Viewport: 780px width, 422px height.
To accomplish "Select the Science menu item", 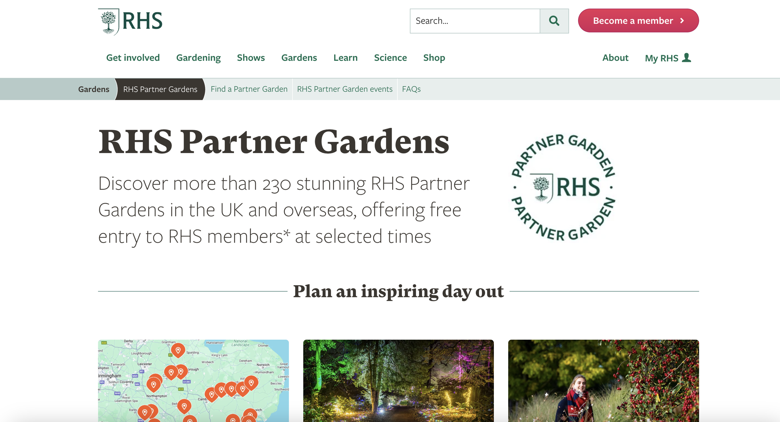I will [x=390, y=58].
